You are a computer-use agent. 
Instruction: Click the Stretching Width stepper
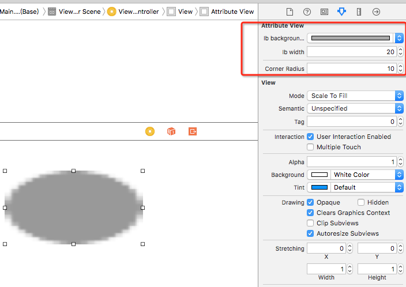pyautogui.click(x=350, y=269)
